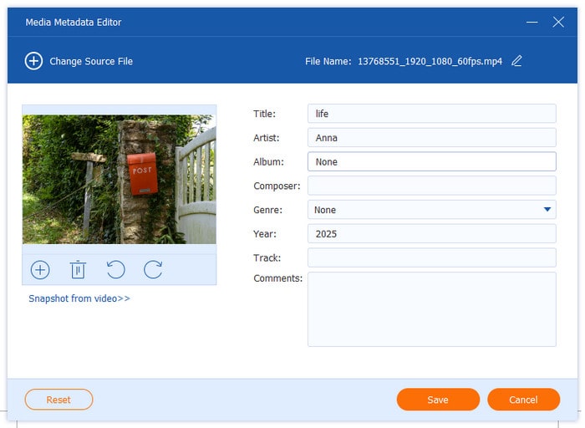Click the Reset button
The image size is (585, 428).
[58, 400]
